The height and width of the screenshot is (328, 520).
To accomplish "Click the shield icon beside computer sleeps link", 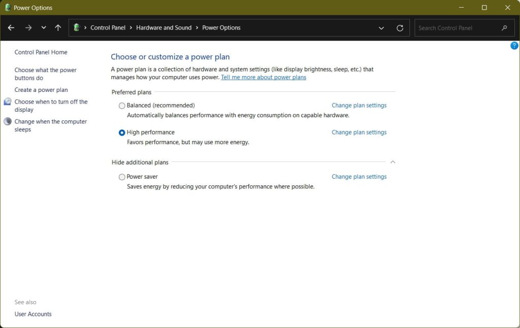I will 7,121.
